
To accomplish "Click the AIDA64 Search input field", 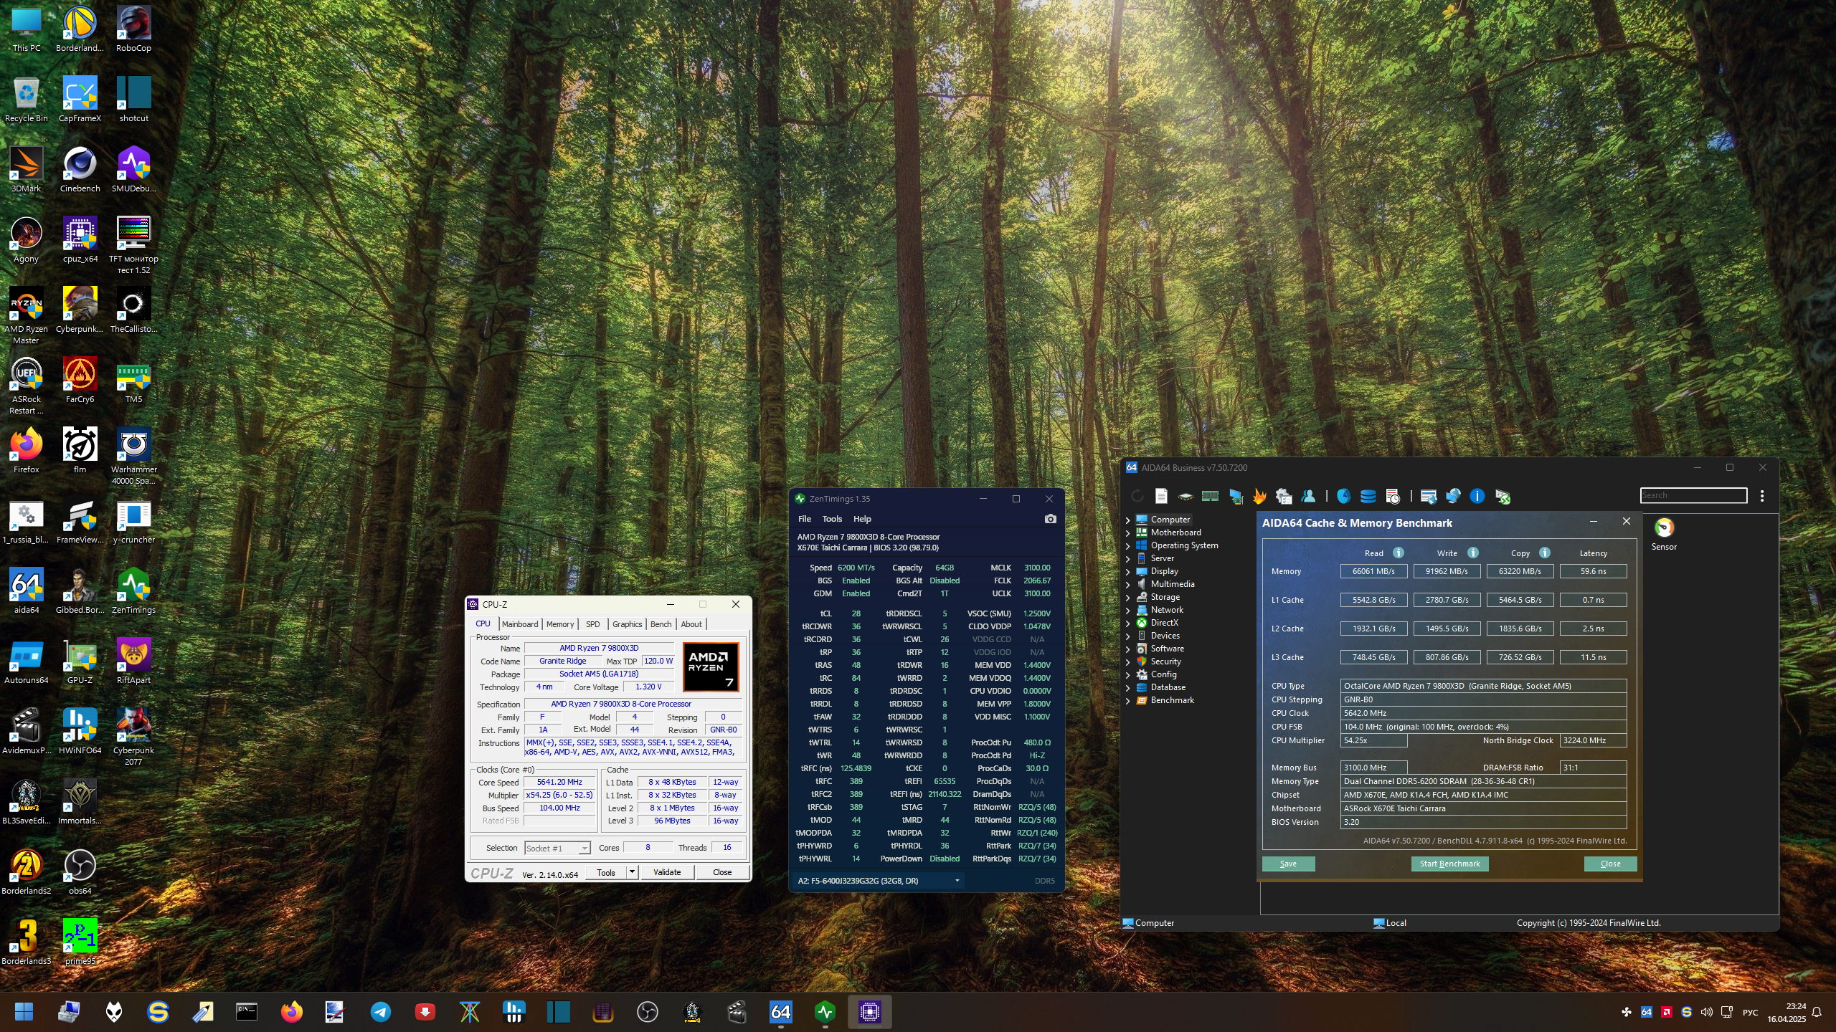I will pos(1693,495).
